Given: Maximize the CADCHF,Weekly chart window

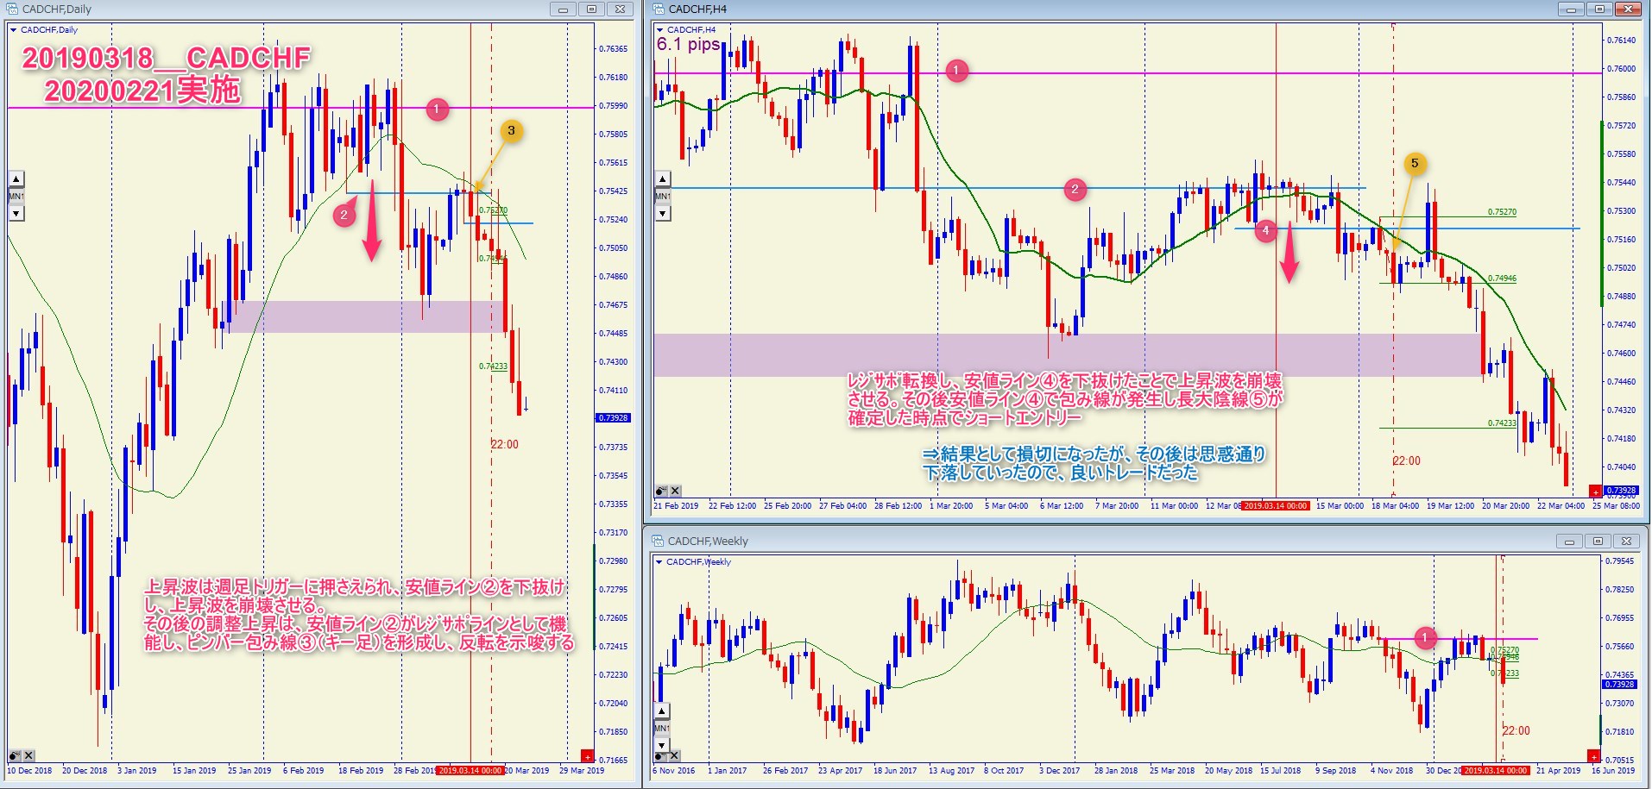Looking at the screenshot, I should [1598, 542].
